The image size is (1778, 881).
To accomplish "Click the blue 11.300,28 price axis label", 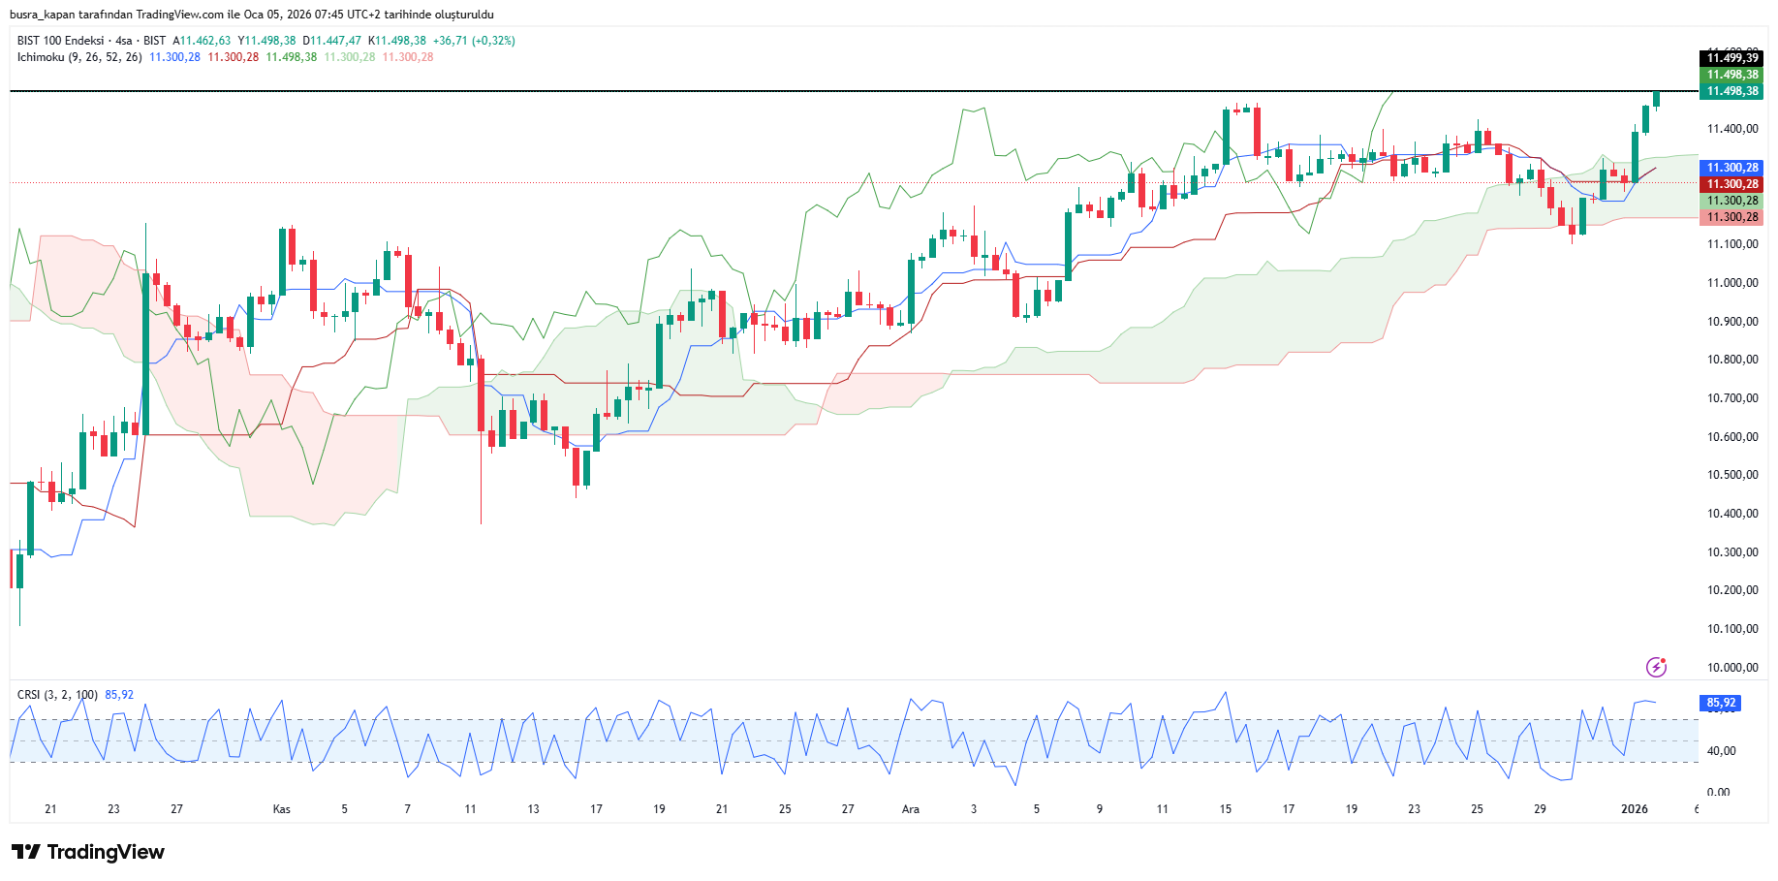I will pos(1731,168).
